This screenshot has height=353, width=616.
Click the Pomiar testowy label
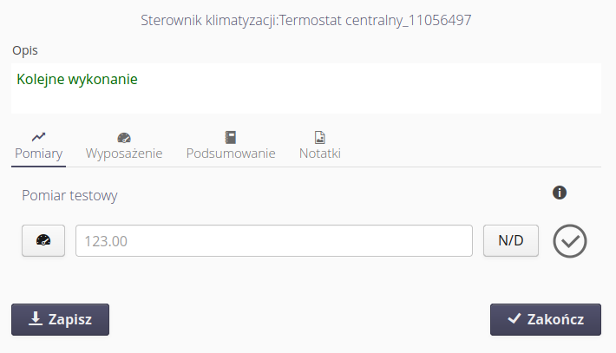coord(69,195)
